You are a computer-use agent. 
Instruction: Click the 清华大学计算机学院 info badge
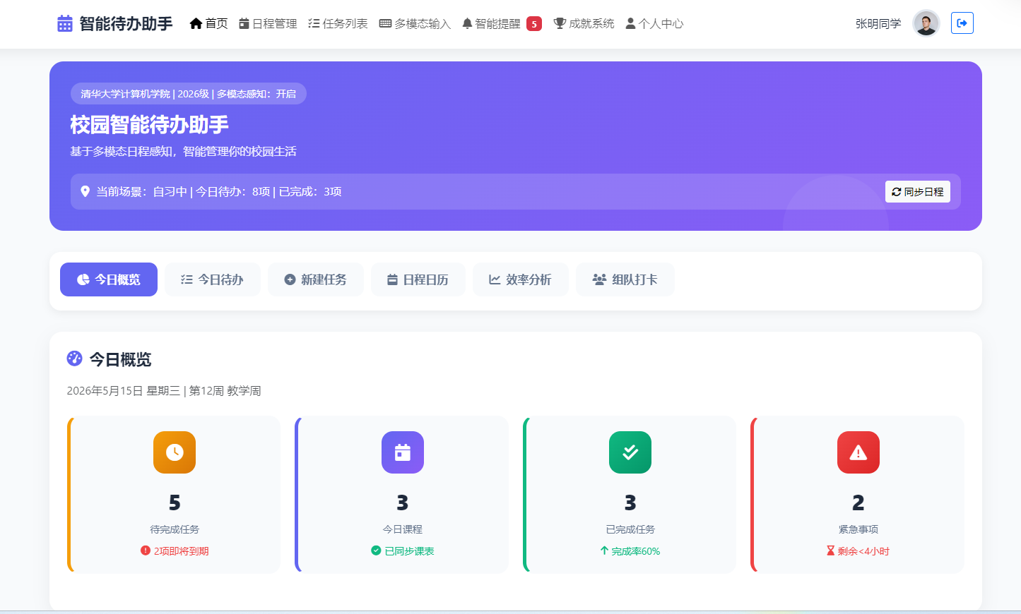click(x=189, y=94)
